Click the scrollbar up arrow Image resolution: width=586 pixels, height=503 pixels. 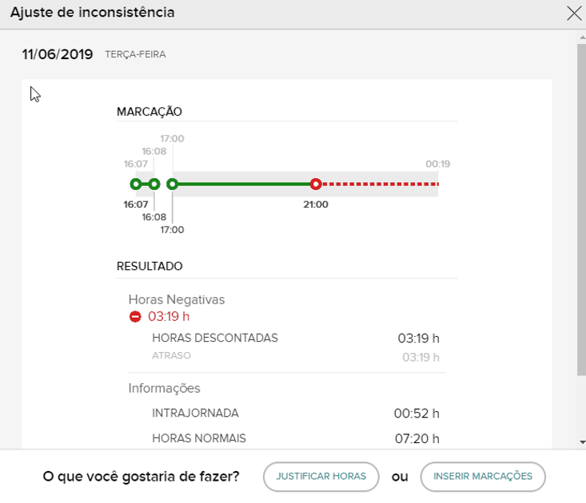pyautogui.click(x=581, y=37)
